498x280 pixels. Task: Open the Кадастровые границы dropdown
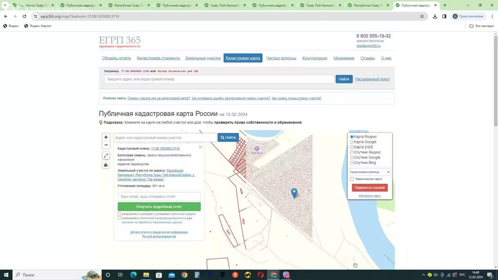point(370,172)
